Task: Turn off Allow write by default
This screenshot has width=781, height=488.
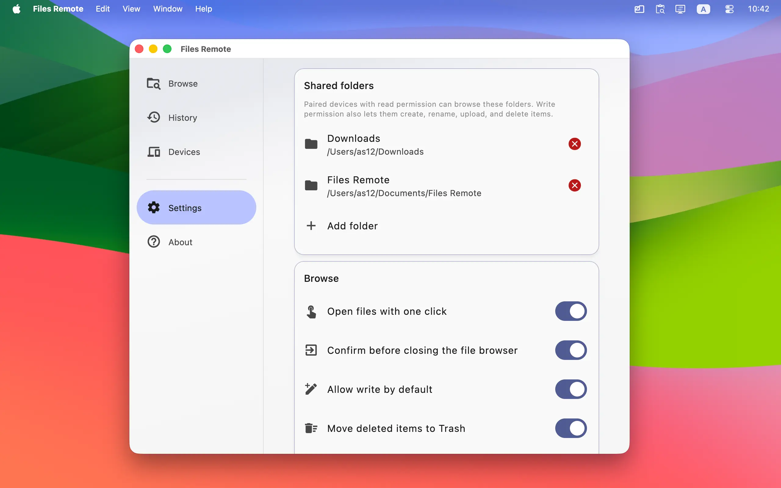Action: tap(570, 389)
